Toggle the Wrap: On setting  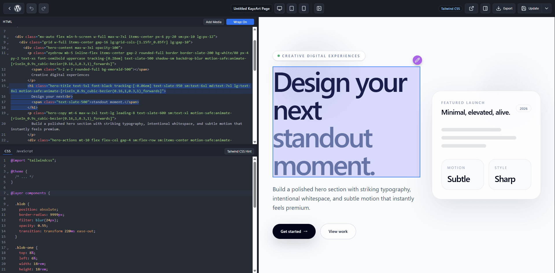[240, 22]
